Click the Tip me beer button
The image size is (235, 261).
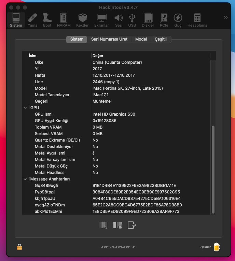click(210, 246)
